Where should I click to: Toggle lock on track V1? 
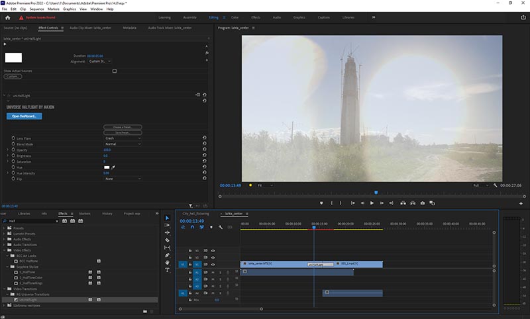coord(190,264)
